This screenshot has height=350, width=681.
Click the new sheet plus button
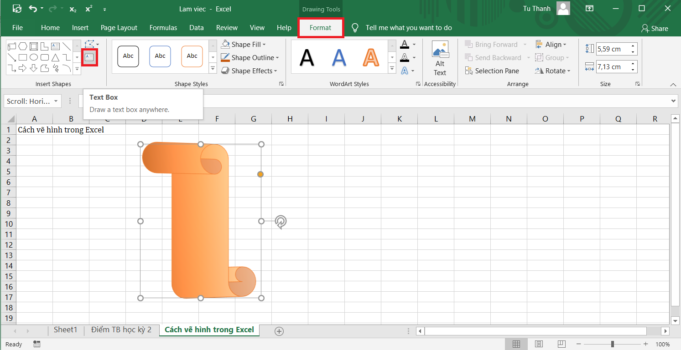coord(279,331)
